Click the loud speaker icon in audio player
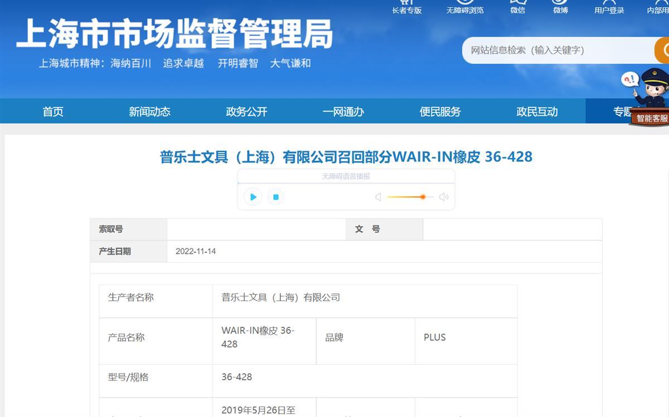Viewport: 669px width, 417px height. click(444, 197)
